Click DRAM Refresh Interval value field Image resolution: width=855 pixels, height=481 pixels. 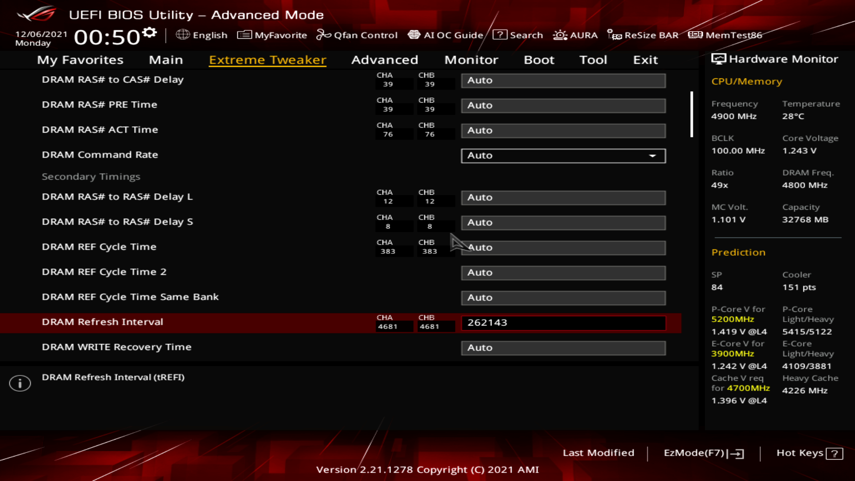pyautogui.click(x=563, y=323)
